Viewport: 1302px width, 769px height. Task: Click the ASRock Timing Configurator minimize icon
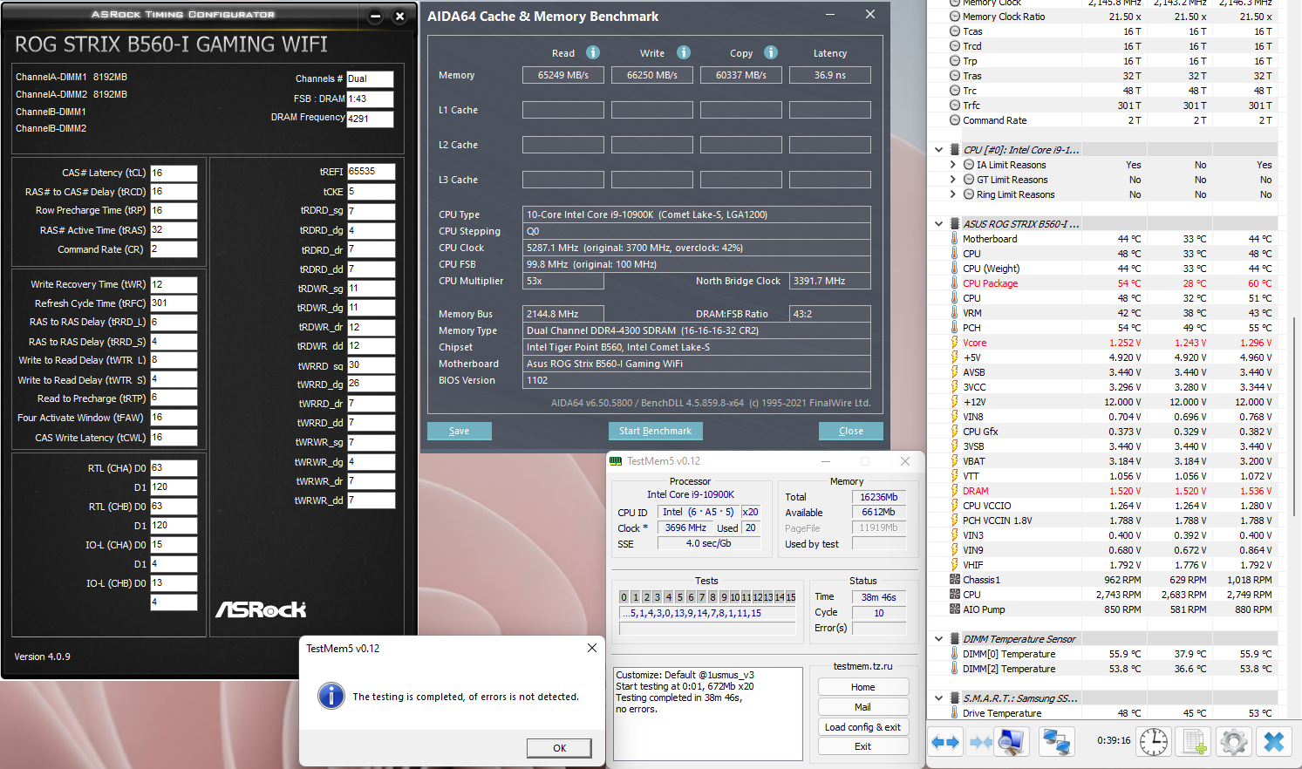tap(376, 16)
